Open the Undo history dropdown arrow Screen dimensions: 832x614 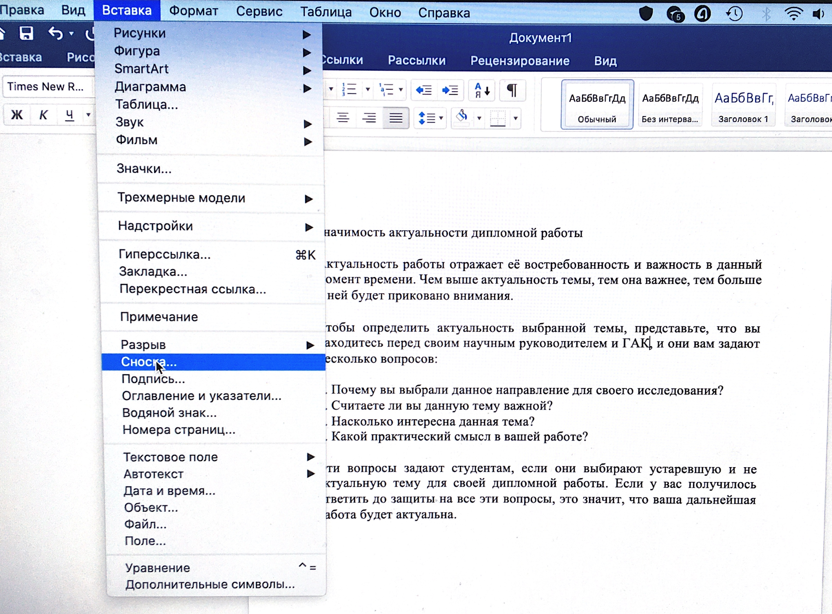click(x=71, y=34)
